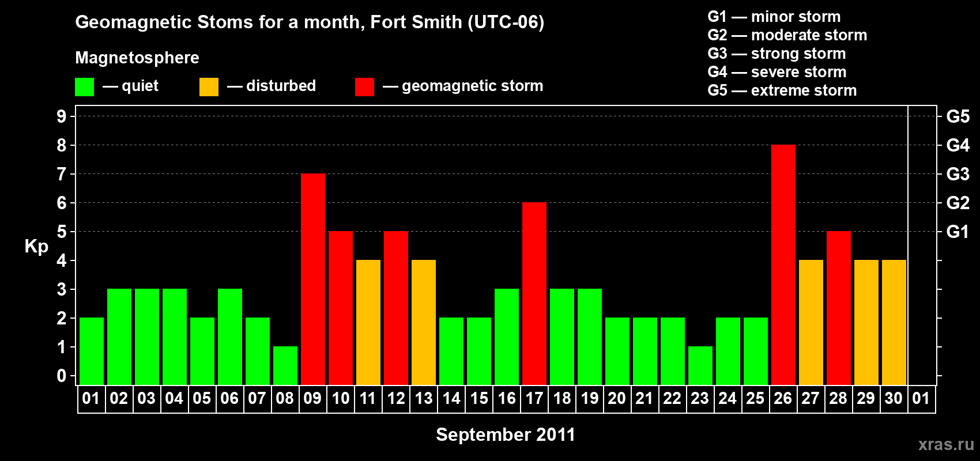Click the red geomagnetic storm legend swatch
The height and width of the screenshot is (461, 980).
(364, 86)
